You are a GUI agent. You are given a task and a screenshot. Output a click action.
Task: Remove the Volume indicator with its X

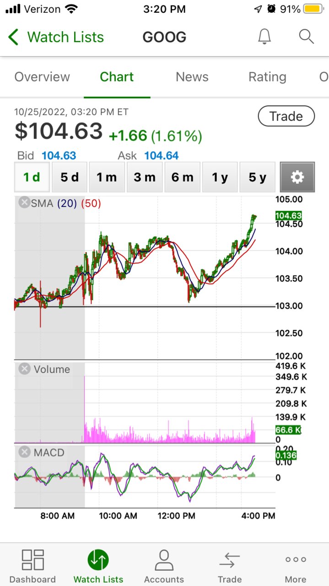[24, 369]
